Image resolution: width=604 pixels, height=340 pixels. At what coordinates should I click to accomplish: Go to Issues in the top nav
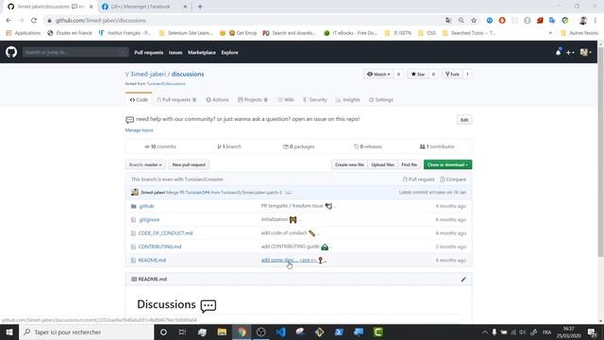(176, 53)
